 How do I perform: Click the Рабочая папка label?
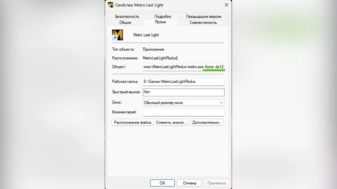125,81
